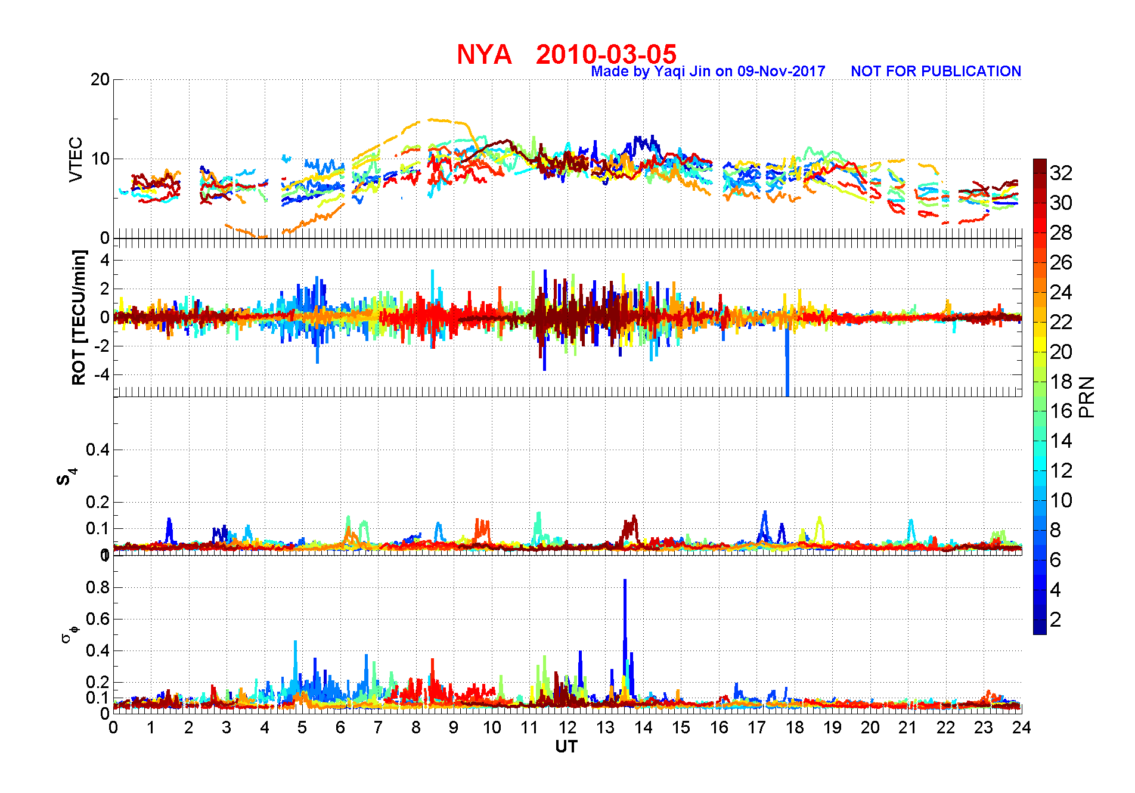Click colorbar tick label 2
The height and width of the screenshot is (793, 1135).
[x=1056, y=619]
